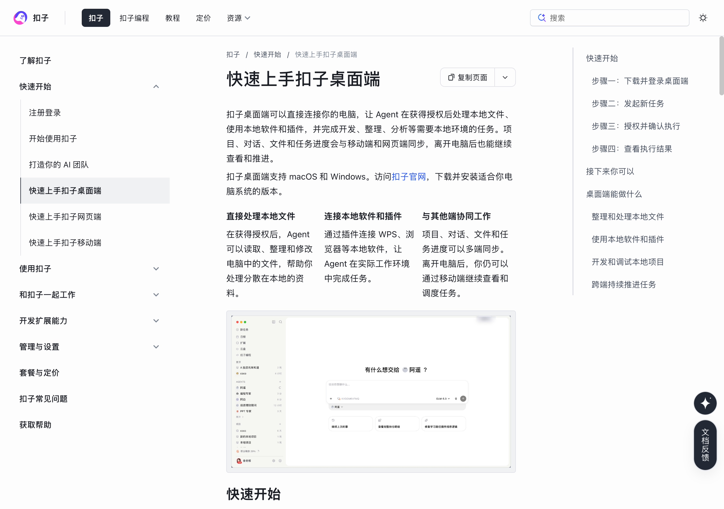Click the AI search icon in search box
The height and width of the screenshot is (509, 724).
(541, 18)
